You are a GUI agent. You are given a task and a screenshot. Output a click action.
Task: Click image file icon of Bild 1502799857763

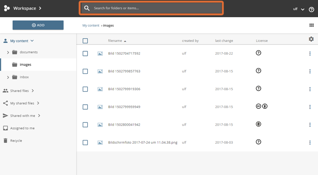tap(100, 72)
